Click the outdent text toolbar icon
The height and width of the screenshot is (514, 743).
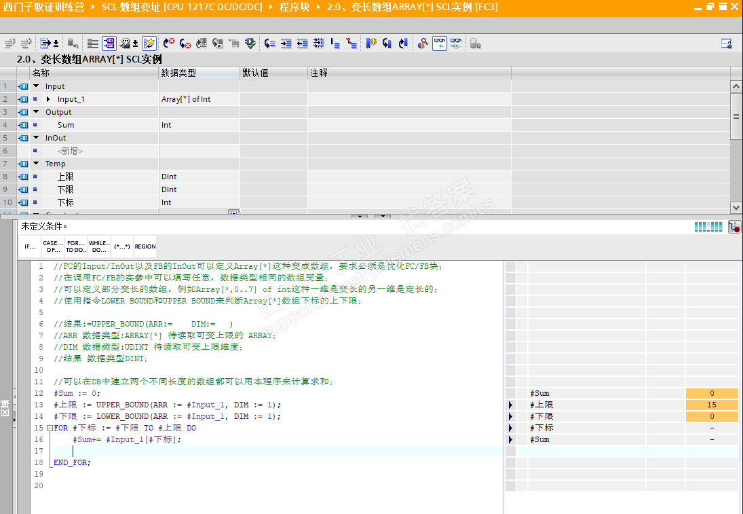303,43
